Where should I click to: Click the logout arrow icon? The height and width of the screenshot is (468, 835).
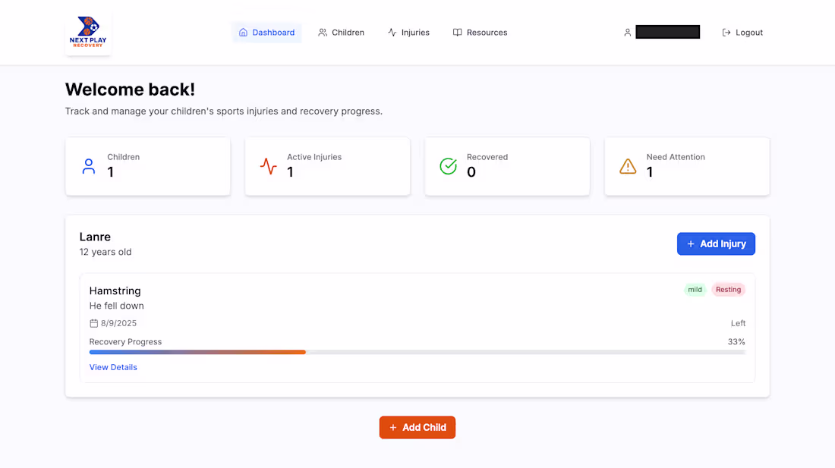[x=726, y=33]
